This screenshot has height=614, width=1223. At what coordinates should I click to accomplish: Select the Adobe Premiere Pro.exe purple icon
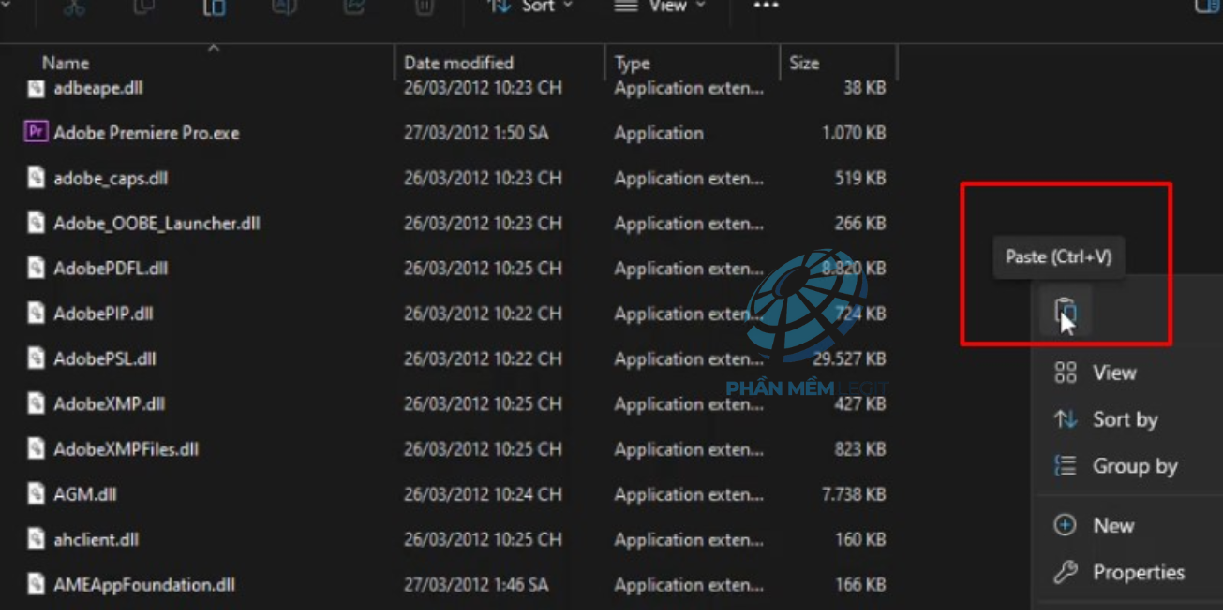36,132
